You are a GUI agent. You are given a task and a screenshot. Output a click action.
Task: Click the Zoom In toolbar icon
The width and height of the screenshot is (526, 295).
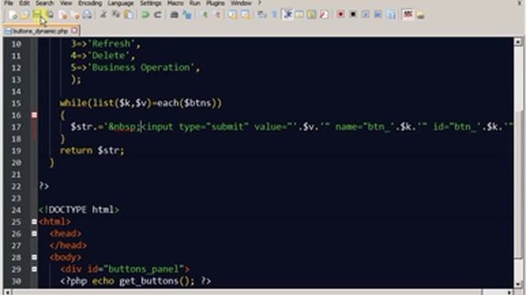point(204,15)
